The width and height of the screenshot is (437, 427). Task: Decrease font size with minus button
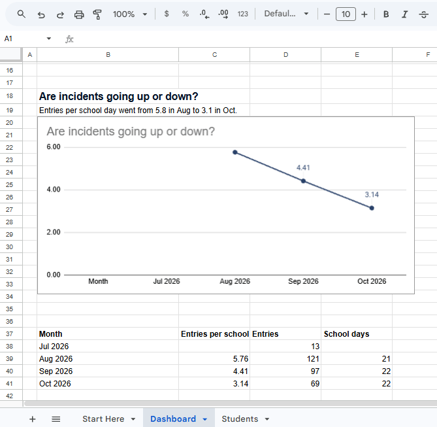[x=327, y=14]
